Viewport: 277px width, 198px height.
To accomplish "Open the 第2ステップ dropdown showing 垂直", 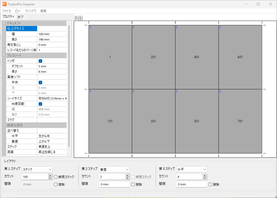I will [x=115, y=169].
